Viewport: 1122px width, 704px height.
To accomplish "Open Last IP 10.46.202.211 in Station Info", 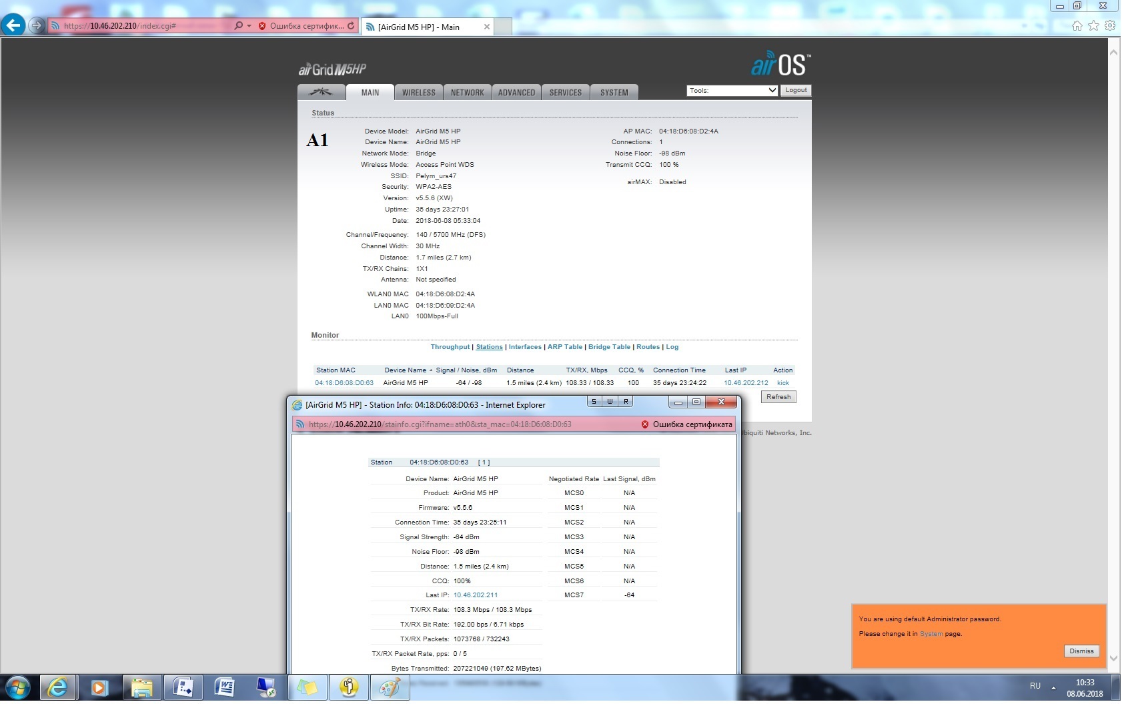I will tap(476, 595).
